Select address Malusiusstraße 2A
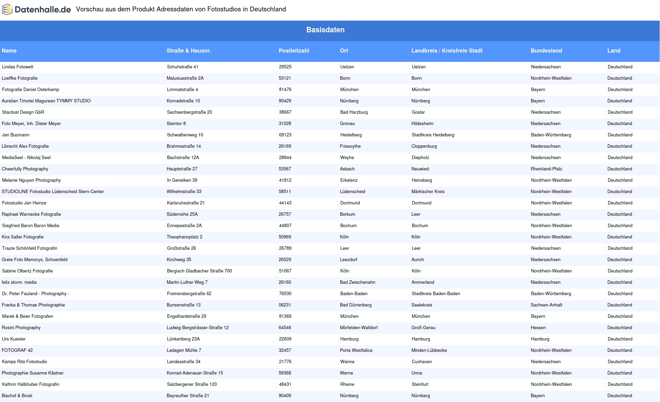Viewport: 660px width, 402px height. point(185,78)
